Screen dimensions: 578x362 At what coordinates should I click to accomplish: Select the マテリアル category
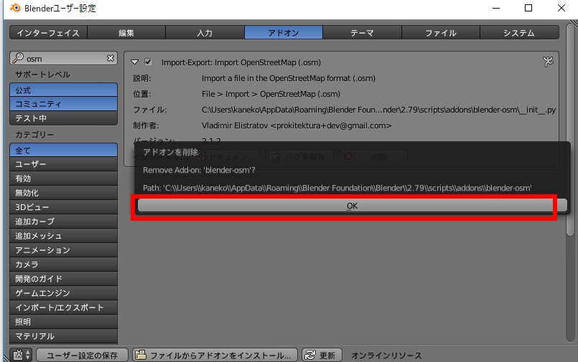pos(63,336)
